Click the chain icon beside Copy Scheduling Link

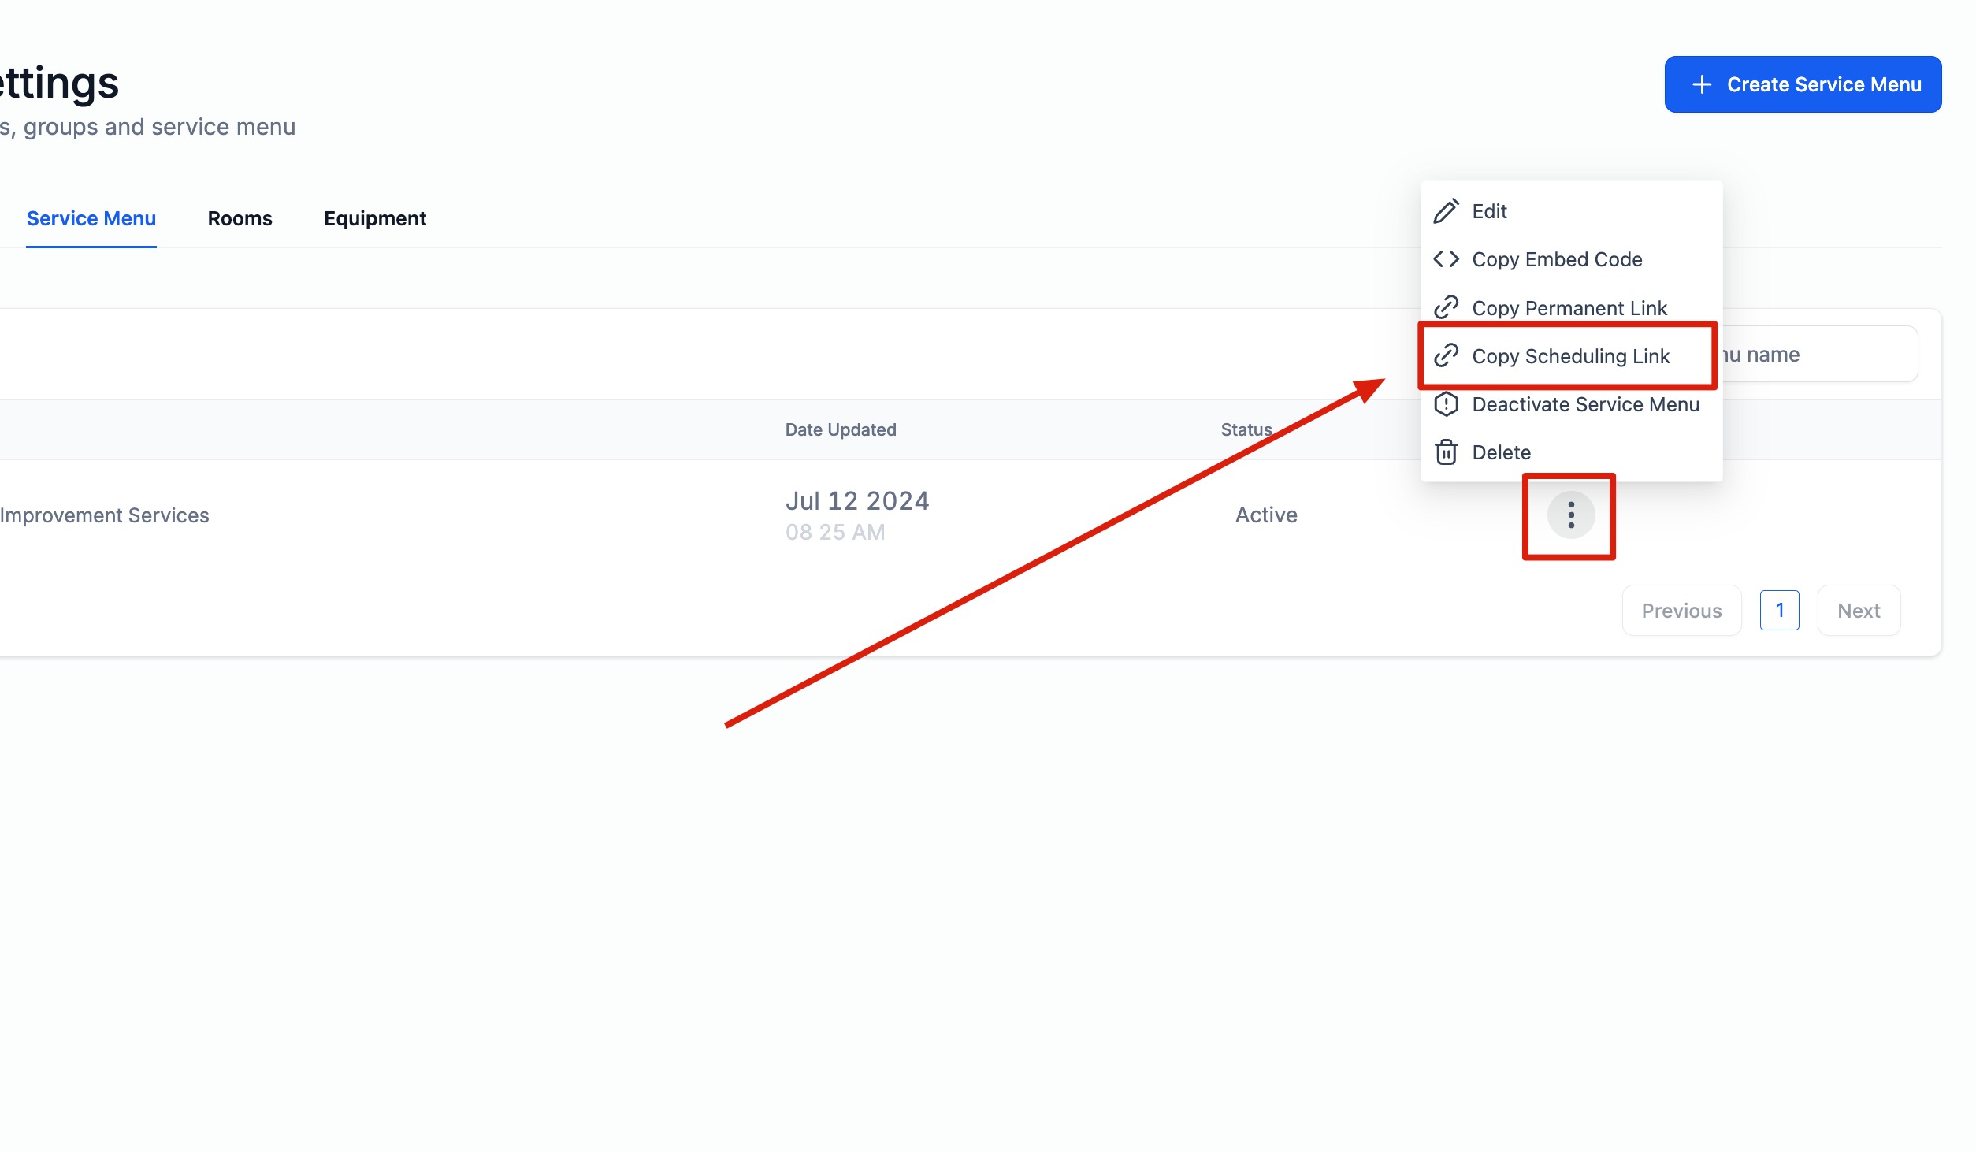click(x=1446, y=355)
